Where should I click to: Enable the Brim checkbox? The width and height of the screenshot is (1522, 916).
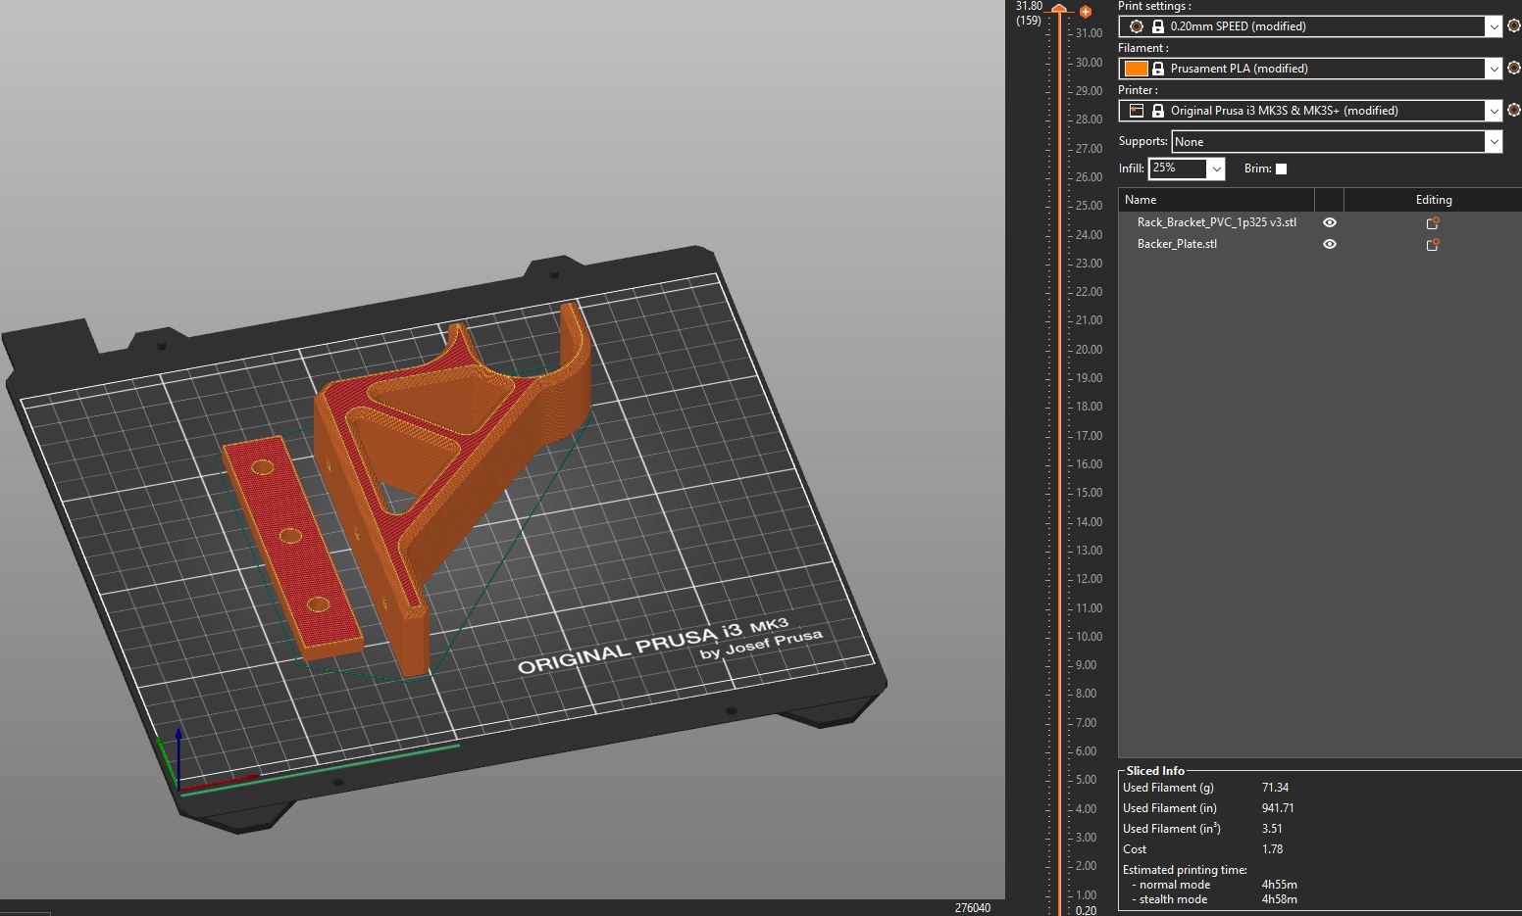click(1281, 169)
